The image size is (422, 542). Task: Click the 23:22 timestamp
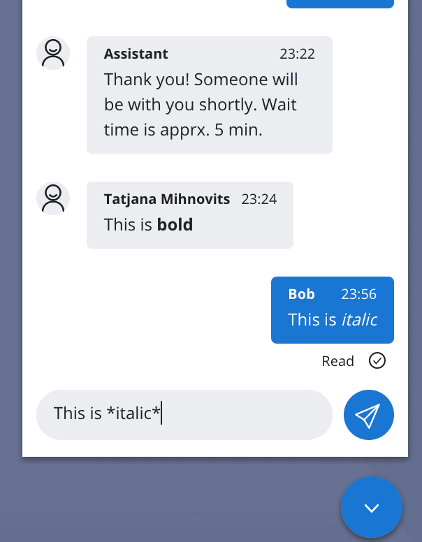click(298, 54)
